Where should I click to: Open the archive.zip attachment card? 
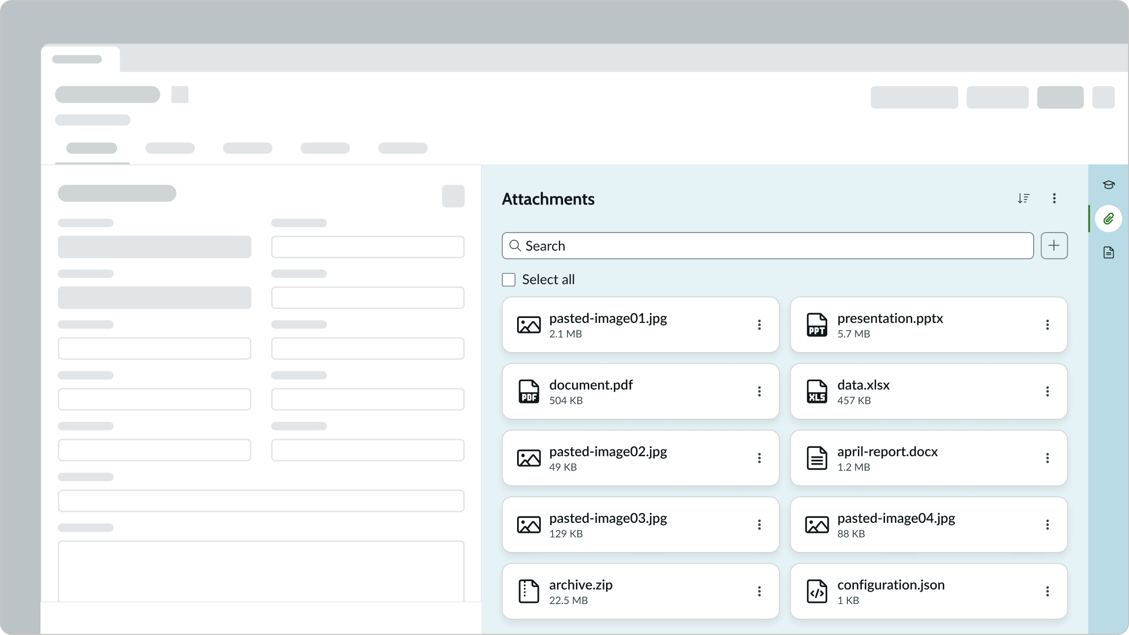click(581, 585)
